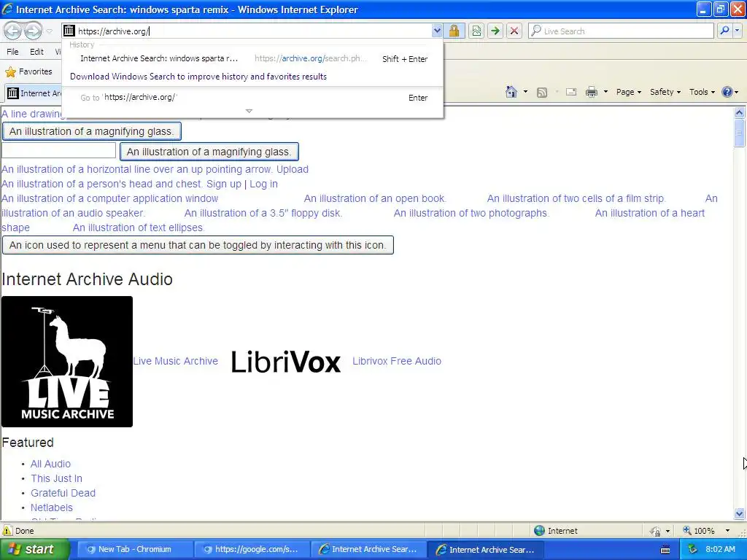Open the Sign up link
Image resolution: width=747 pixels, height=560 pixels.
224,184
